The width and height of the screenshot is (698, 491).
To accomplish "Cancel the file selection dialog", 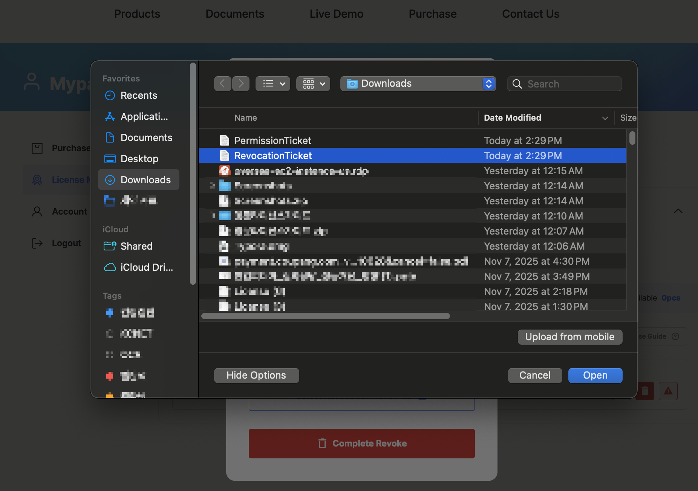I will (534, 375).
